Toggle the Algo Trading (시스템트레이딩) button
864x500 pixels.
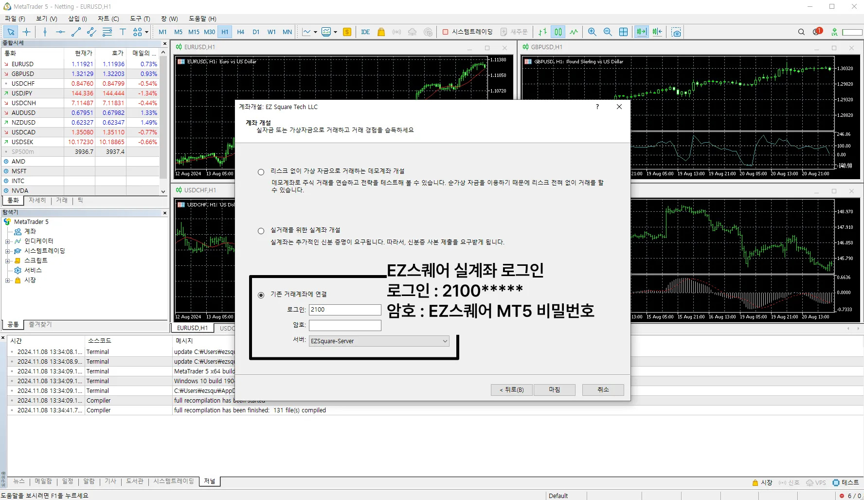[x=468, y=32]
